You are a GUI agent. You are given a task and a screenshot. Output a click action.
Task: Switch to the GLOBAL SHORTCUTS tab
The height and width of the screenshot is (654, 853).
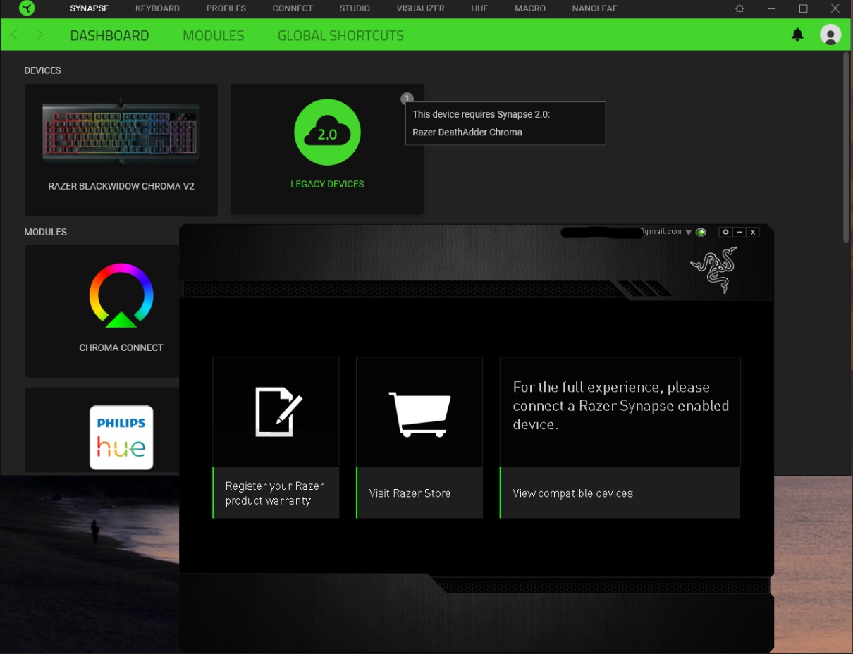coord(340,35)
